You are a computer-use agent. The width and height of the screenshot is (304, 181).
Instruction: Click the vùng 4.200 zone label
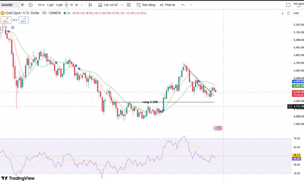[150, 102]
